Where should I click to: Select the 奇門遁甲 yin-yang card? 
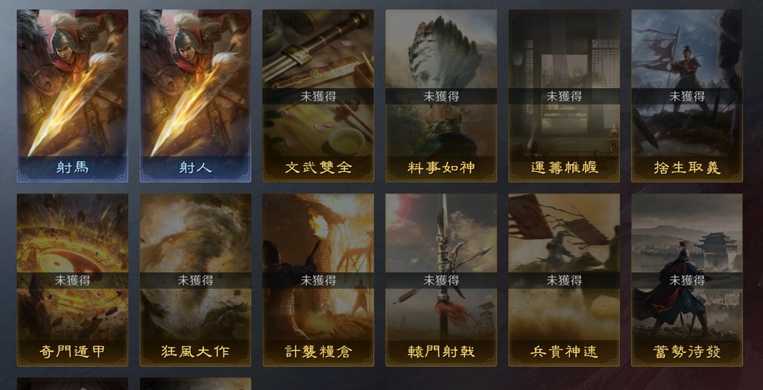point(72,280)
